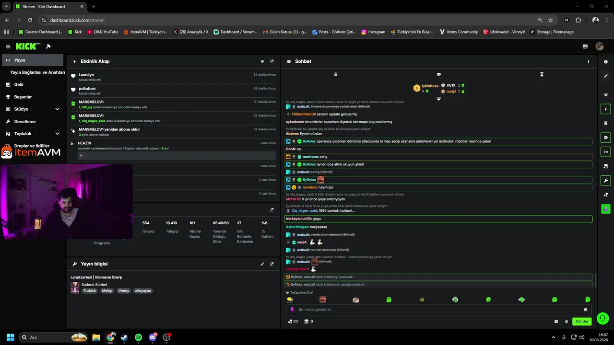Expand the Topluluk sidebar section
This screenshot has height=345, width=614.
(x=57, y=134)
